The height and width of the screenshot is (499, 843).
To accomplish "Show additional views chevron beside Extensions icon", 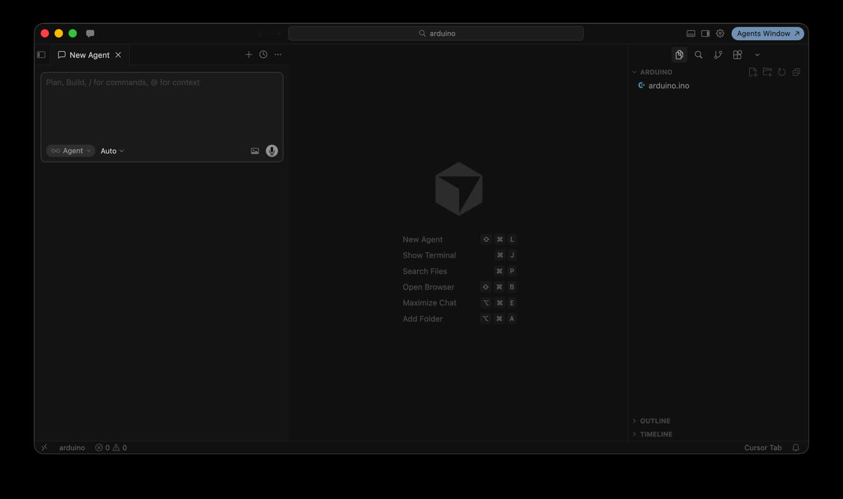I will point(757,55).
